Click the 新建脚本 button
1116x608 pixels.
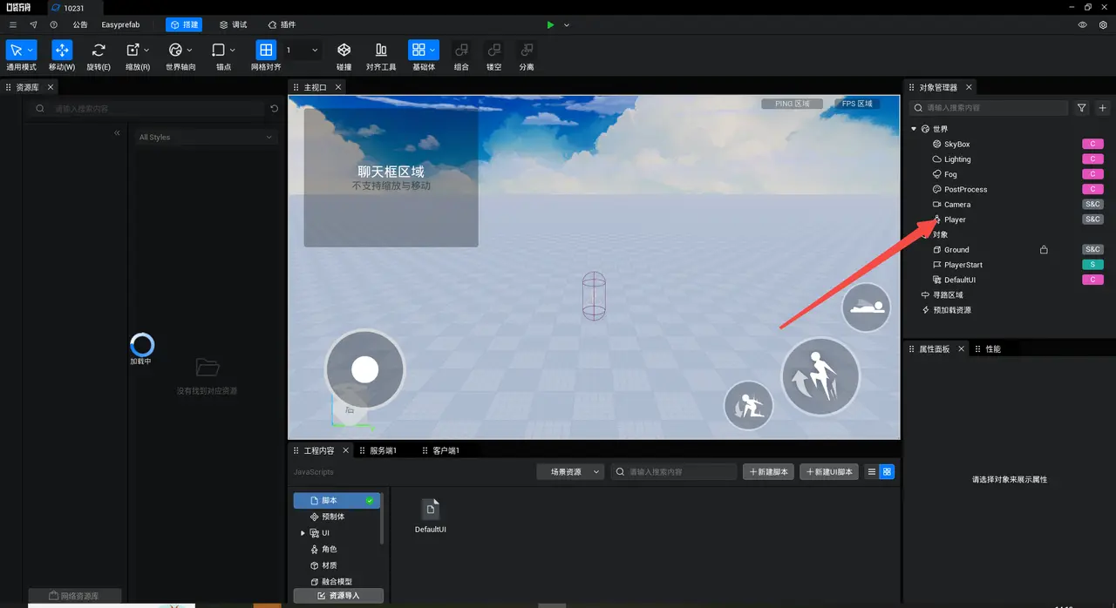[768, 472]
